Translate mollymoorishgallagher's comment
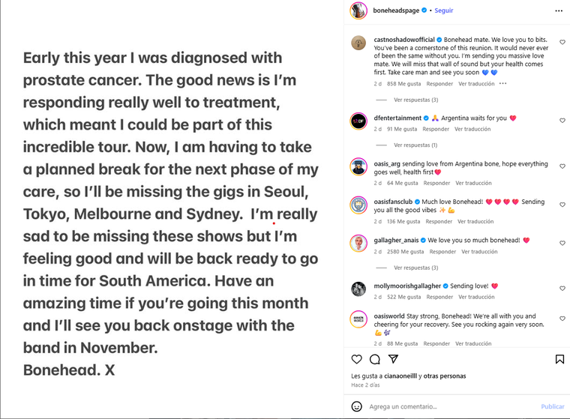Image resolution: width=570 pixels, height=419 pixels. 476,297
